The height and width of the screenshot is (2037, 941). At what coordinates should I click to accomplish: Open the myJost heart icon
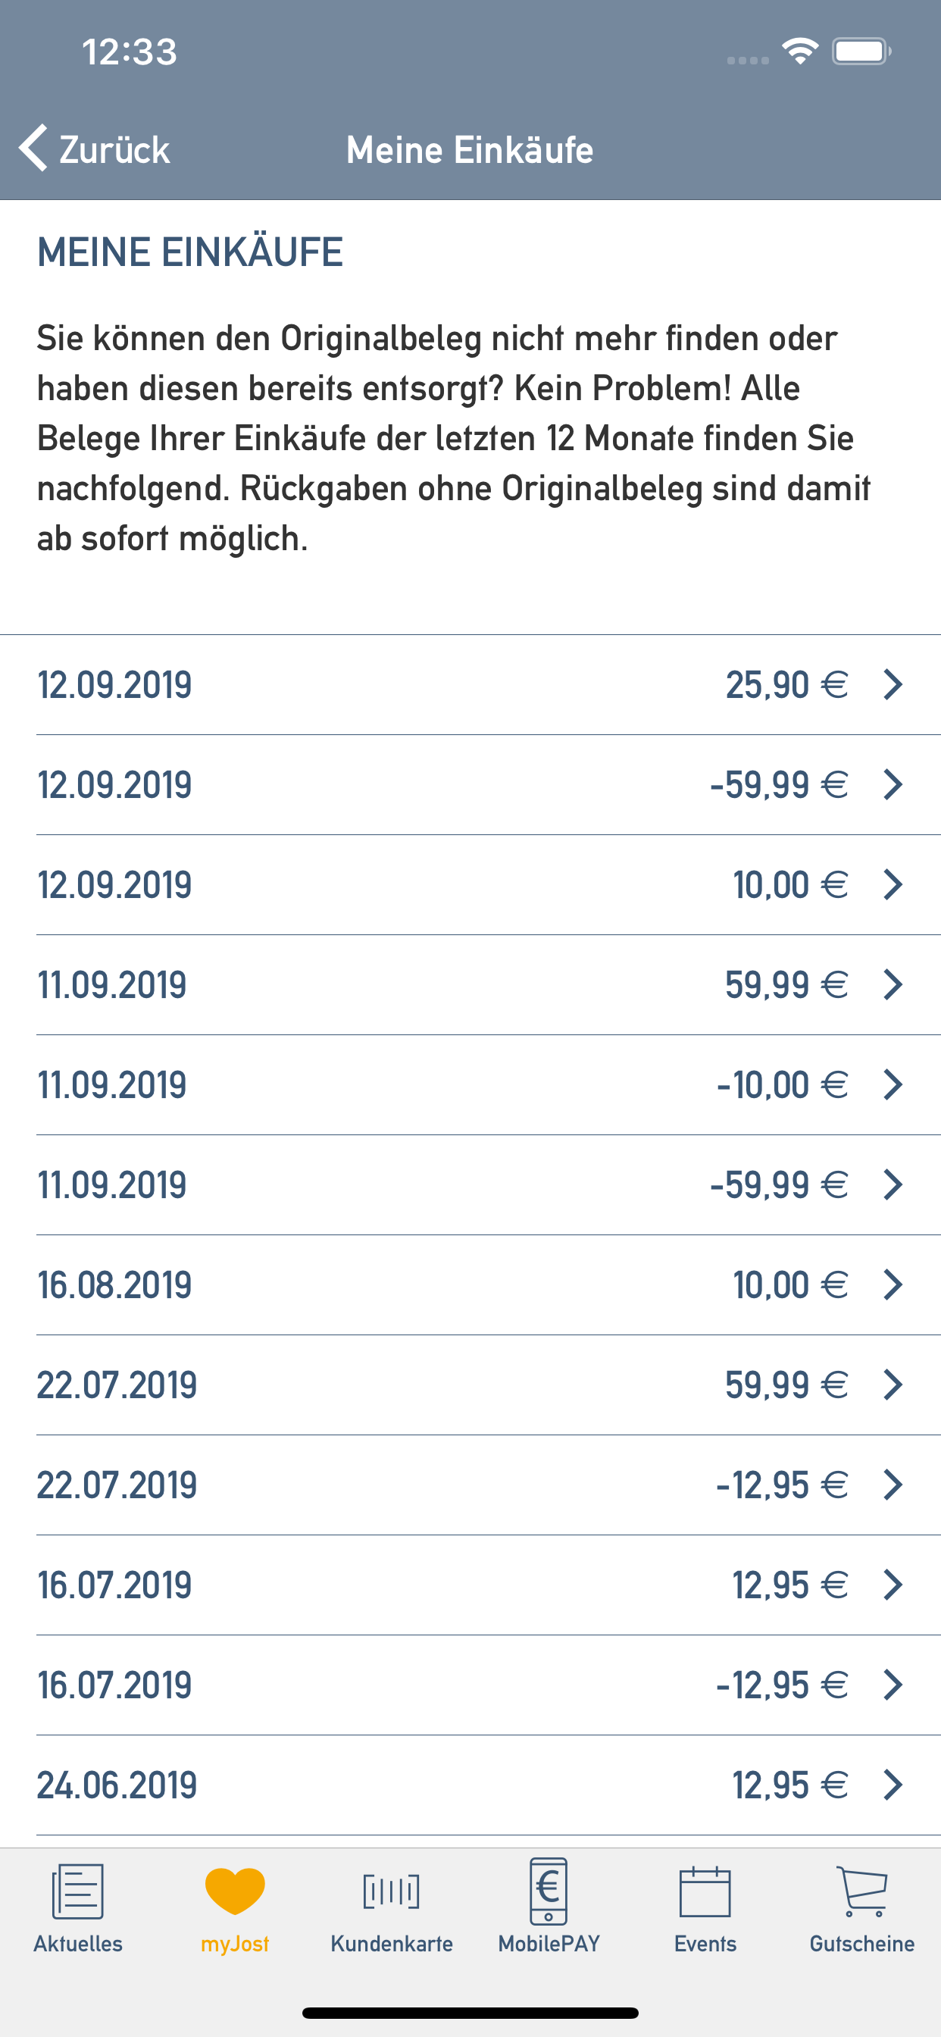(x=235, y=1891)
